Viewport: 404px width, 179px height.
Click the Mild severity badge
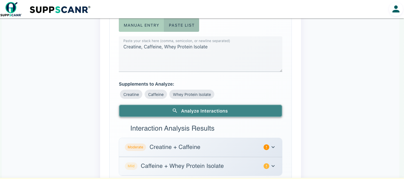pyautogui.click(x=131, y=166)
